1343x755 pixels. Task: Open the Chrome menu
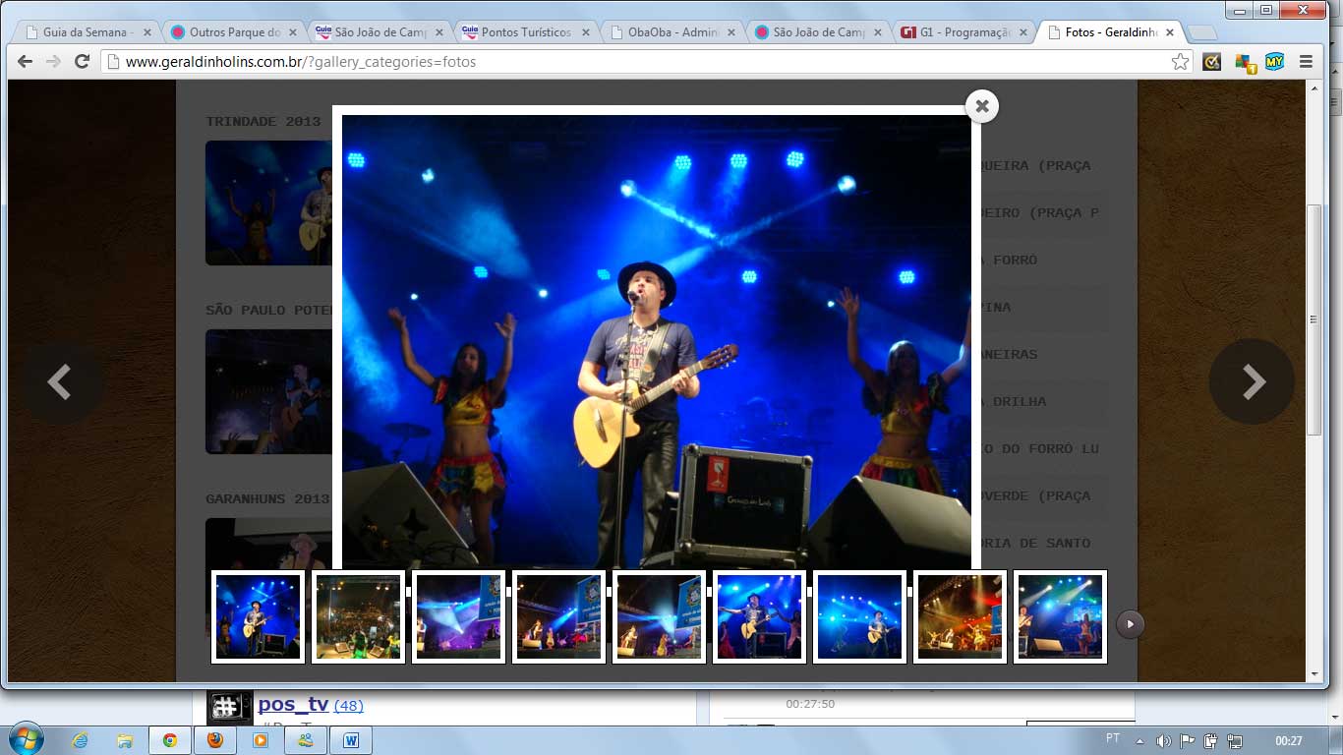[x=1306, y=61]
